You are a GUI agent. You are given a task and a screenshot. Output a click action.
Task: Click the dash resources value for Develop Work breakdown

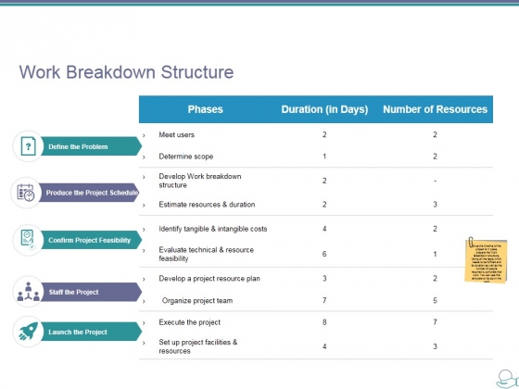(x=435, y=181)
